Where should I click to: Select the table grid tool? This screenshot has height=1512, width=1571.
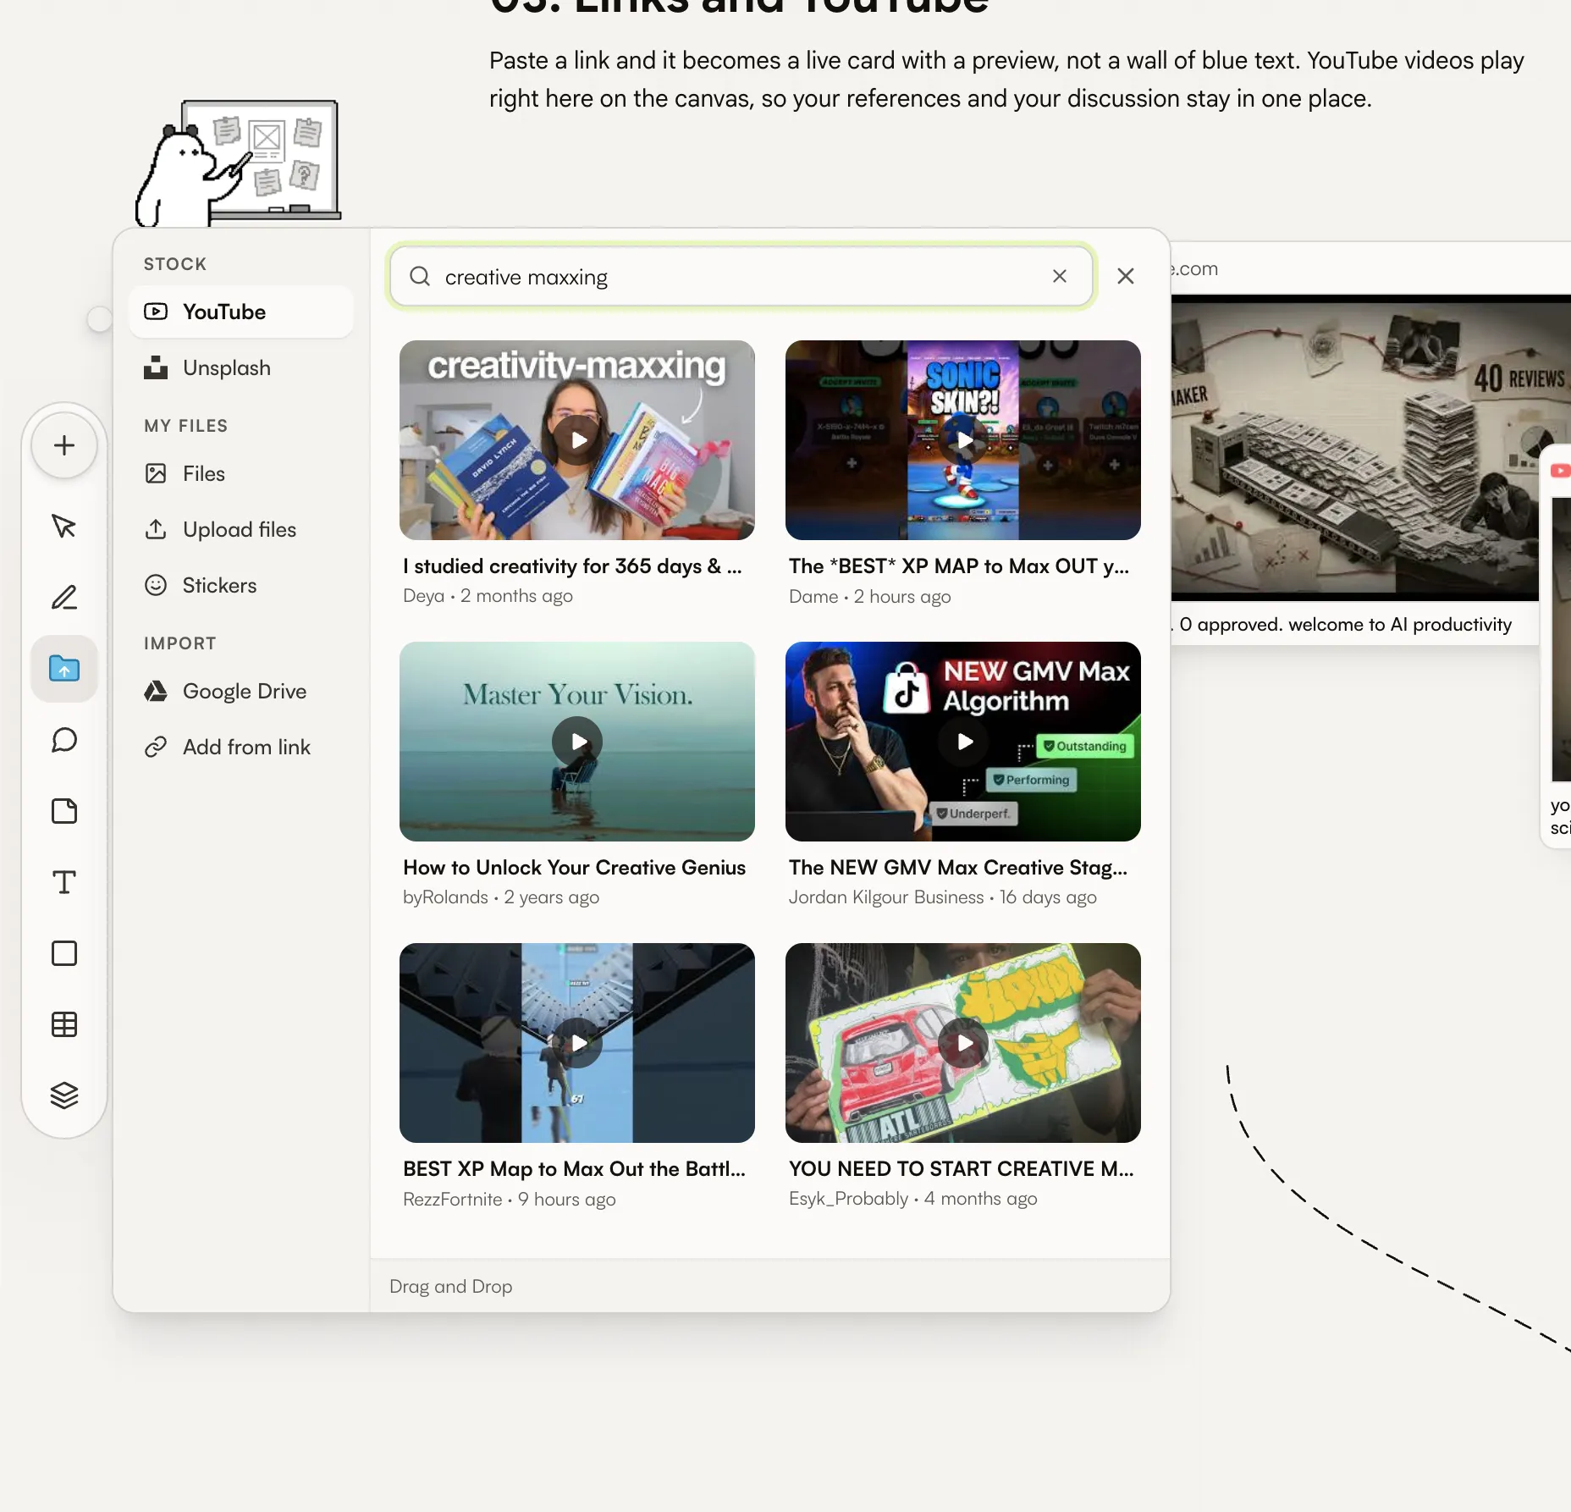[64, 1024]
